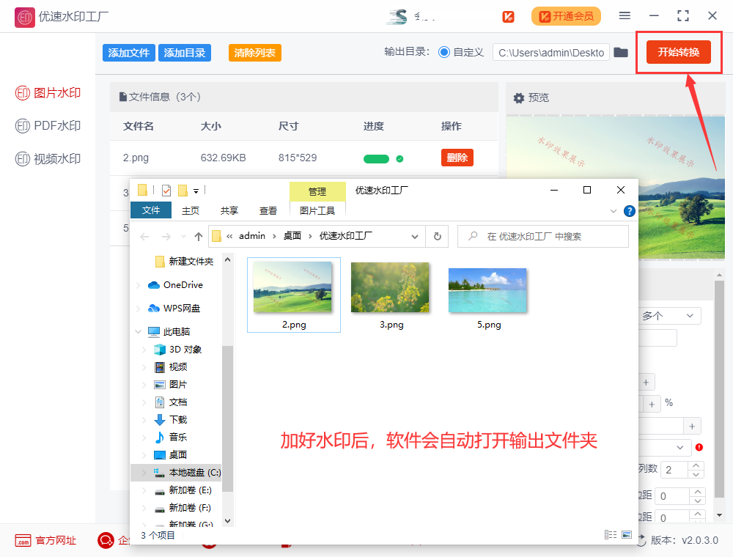Viewport: 733px width, 557px height.
Task: Click 清除列表 button
Action: click(x=255, y=53)
